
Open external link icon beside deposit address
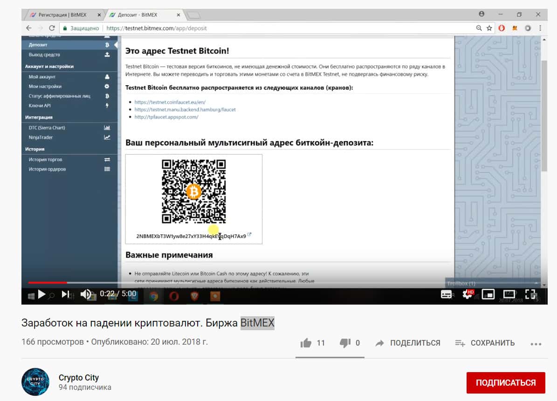pyautogui.click(x=249, y=235)
